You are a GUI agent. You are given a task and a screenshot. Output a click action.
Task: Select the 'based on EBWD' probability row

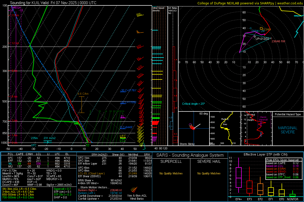point(282,172)
